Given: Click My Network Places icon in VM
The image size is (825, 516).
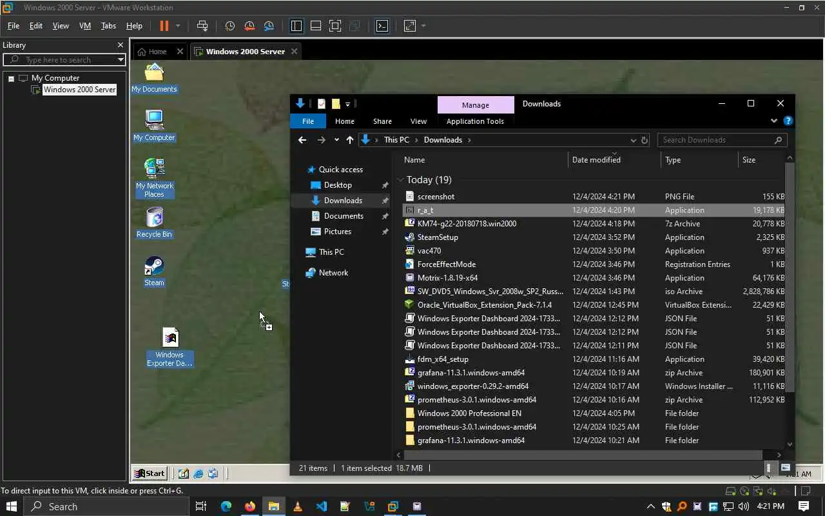Looking at the screenshot, I should [154, 178].
